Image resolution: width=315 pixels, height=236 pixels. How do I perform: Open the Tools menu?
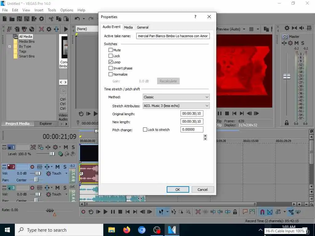pos(52,10)
